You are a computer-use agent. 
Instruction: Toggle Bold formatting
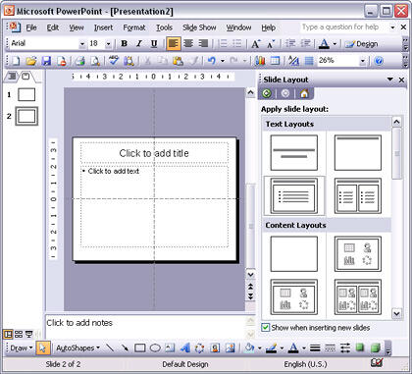(125, 44)
